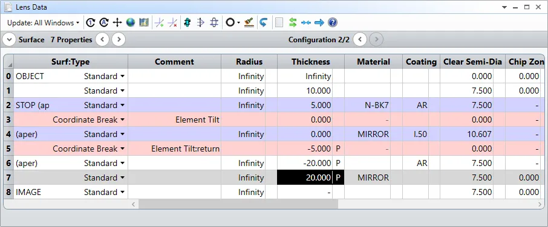Click the teal lens element icon
Viewport: 548px width, 227px height.
188,23
